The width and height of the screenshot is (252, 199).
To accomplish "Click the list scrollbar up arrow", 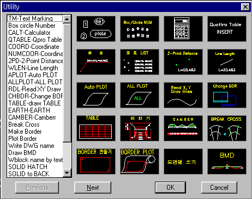I will coord(67,19).
